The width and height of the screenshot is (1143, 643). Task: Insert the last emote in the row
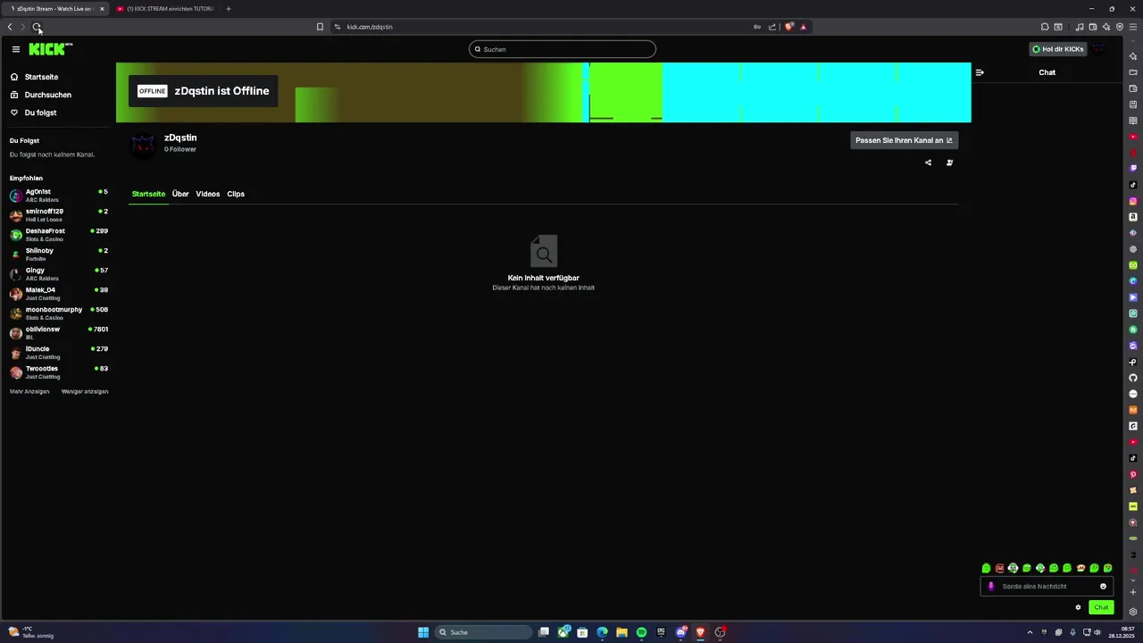(x=1108, y=568)
